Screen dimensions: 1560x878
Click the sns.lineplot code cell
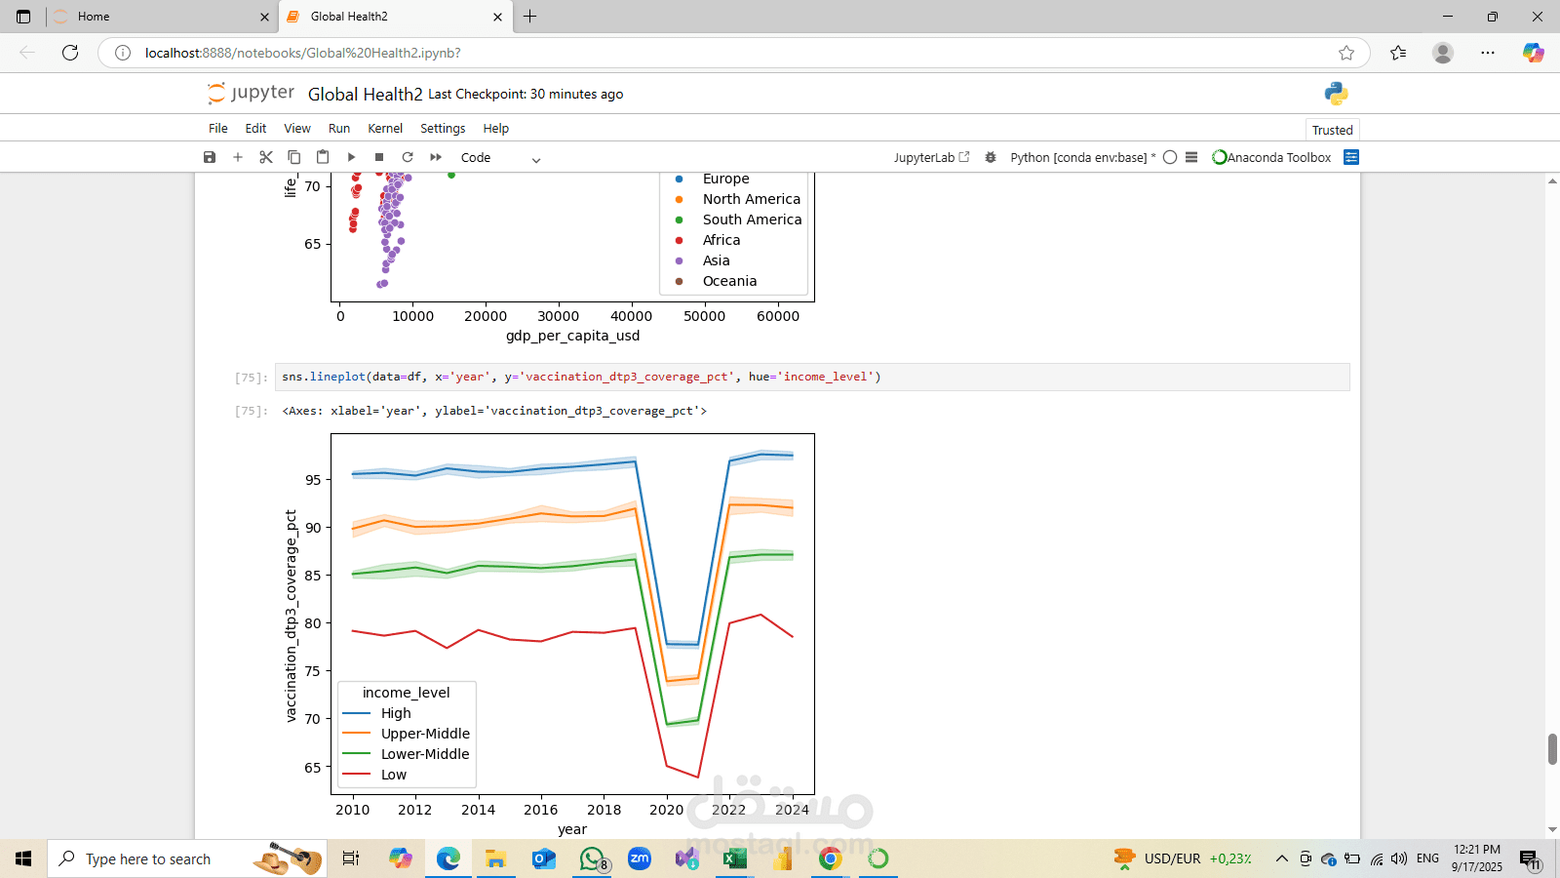812,377
